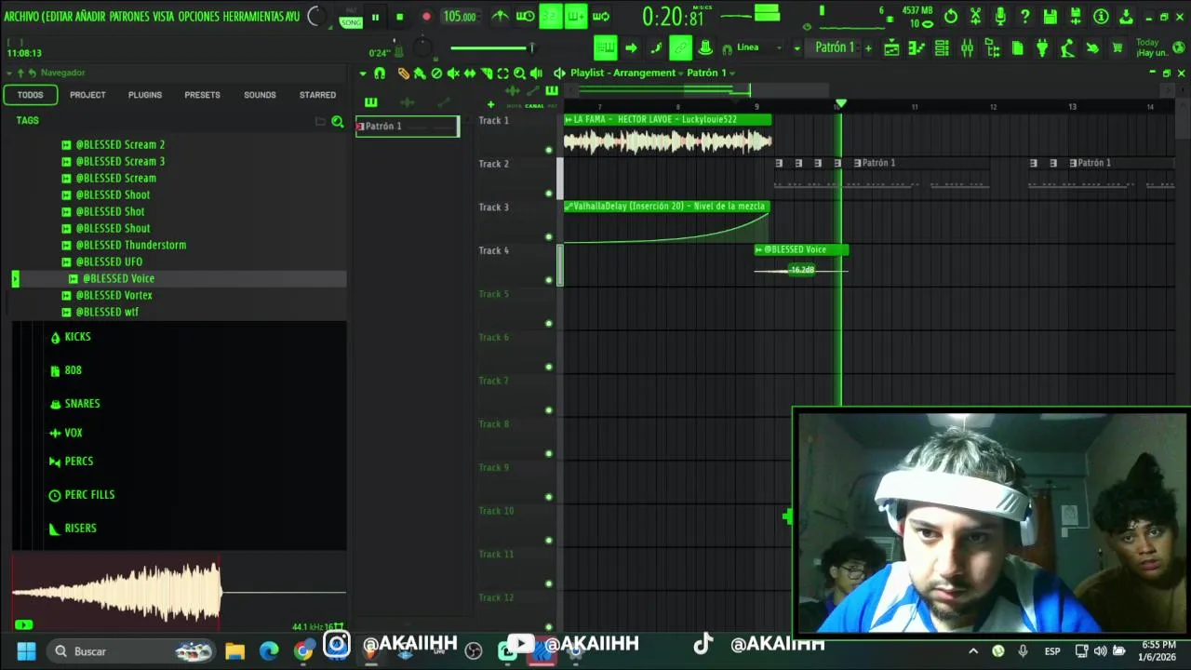This screenshot has height=670, width=1191.
Task: Toggle Track 7 mute green dot
Action: pyautogui.click(x=548, y=410)
